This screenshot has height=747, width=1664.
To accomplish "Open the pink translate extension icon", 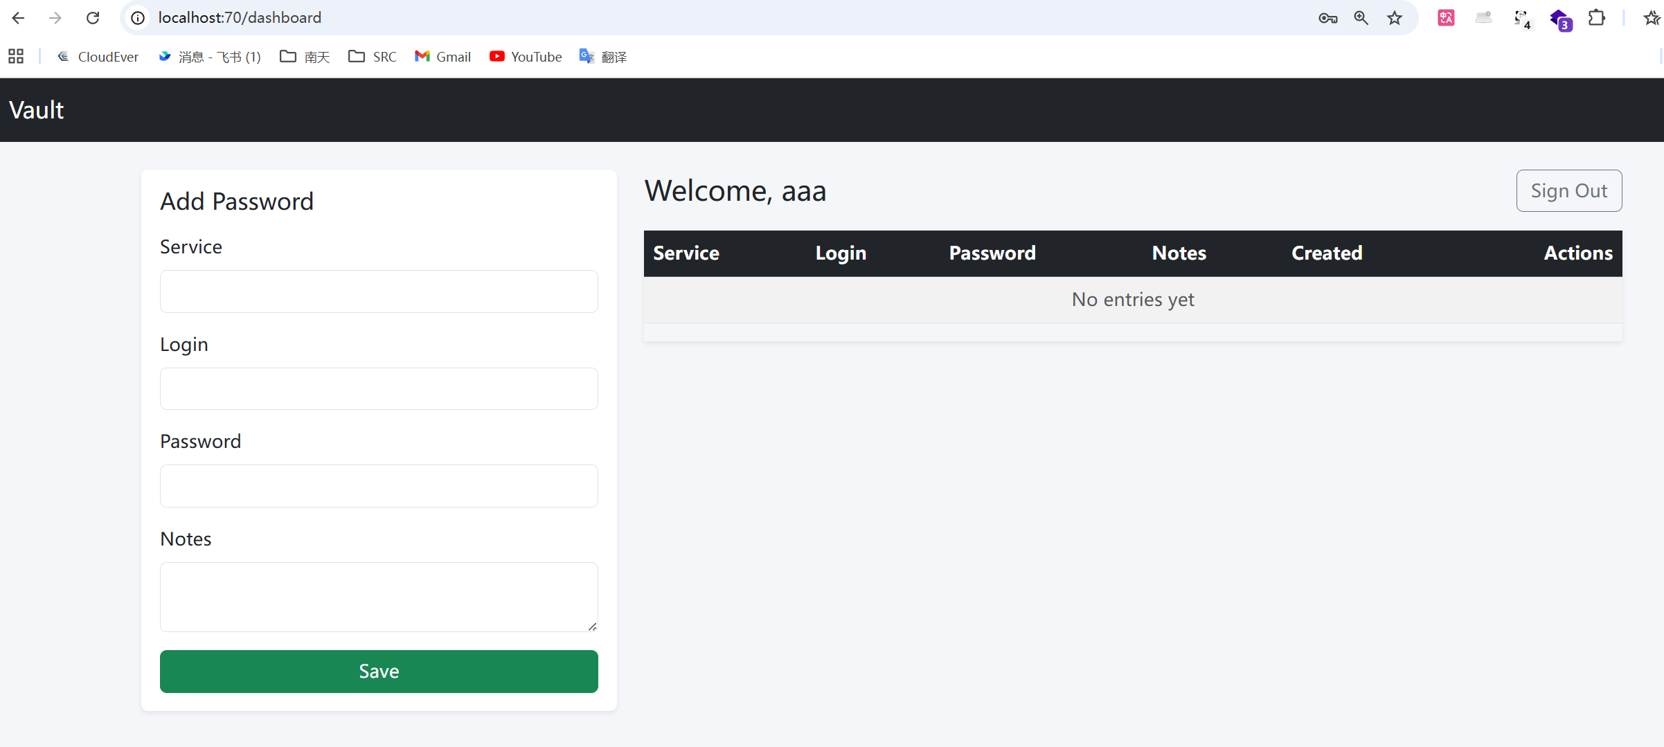I will pyautogui.click(x=1446, y=18).
